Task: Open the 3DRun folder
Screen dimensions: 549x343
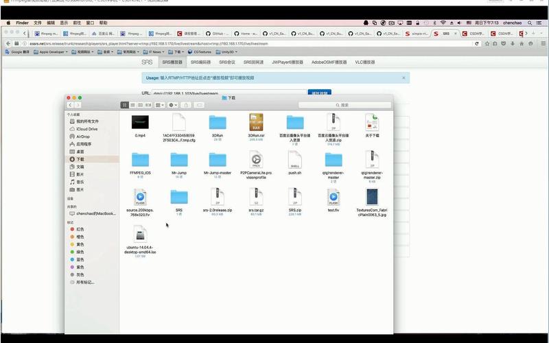Action: click(218, 122)
